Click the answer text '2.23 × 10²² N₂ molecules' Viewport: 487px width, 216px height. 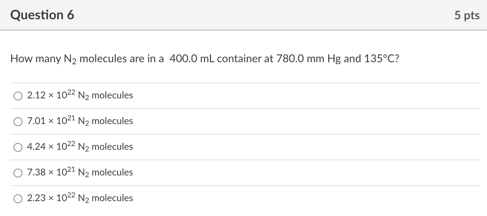tap(80, 198)
